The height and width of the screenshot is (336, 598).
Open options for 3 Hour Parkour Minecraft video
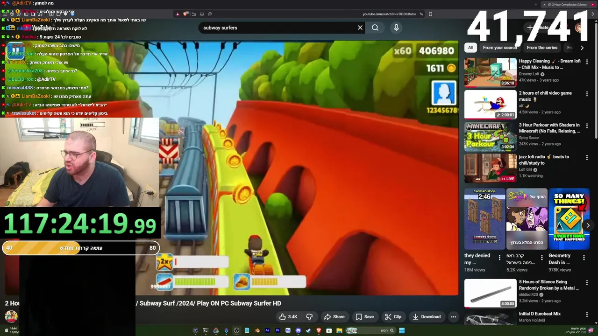(x=587, y=126)
